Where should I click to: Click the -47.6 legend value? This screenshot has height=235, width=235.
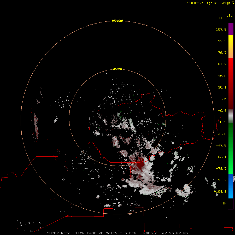(221, 145)
